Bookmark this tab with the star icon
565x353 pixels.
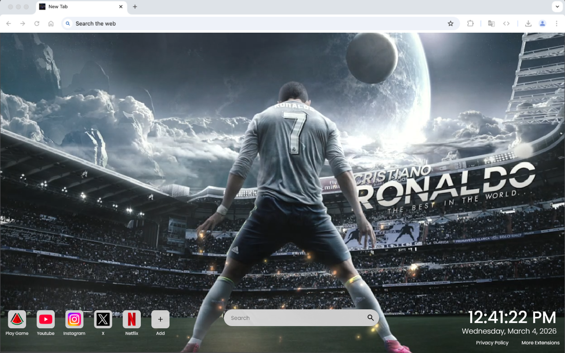[451, 23]
